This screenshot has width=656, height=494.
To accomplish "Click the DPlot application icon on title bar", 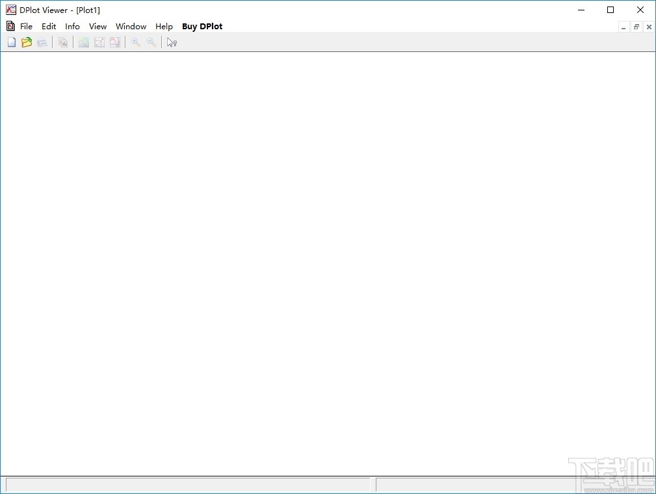I will pyautogui.click(x=10, y=9).
